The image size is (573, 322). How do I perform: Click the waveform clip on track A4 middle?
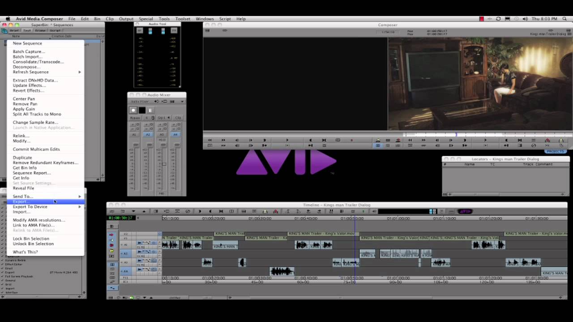click(x=282, y=271)
